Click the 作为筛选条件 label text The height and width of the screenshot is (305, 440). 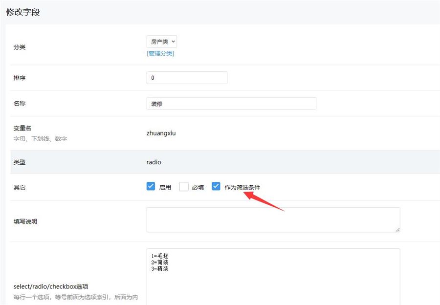(242, 187)
